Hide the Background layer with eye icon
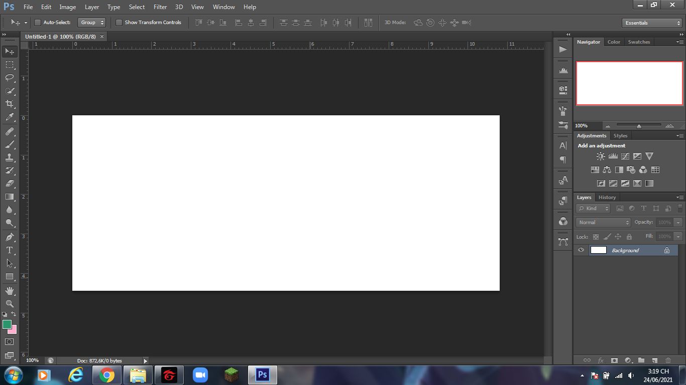Image resolution: width=686 pixels, height=385 pixels. click(x=581, y=250)
